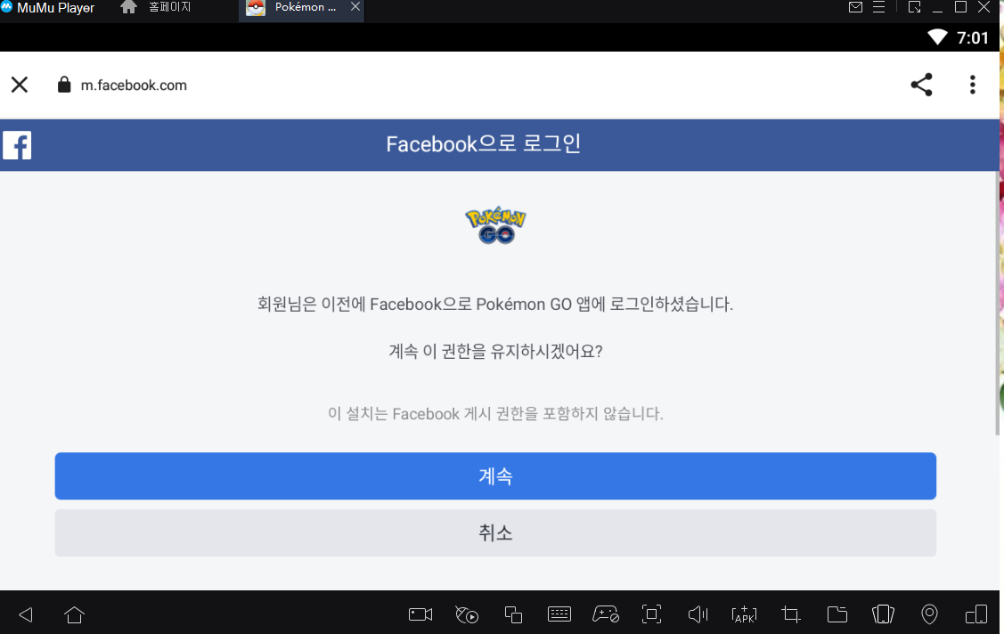Click the MuMu window resize-mode icon
The height and width of the screenshot is (634, 1004).
coord(915,7)
